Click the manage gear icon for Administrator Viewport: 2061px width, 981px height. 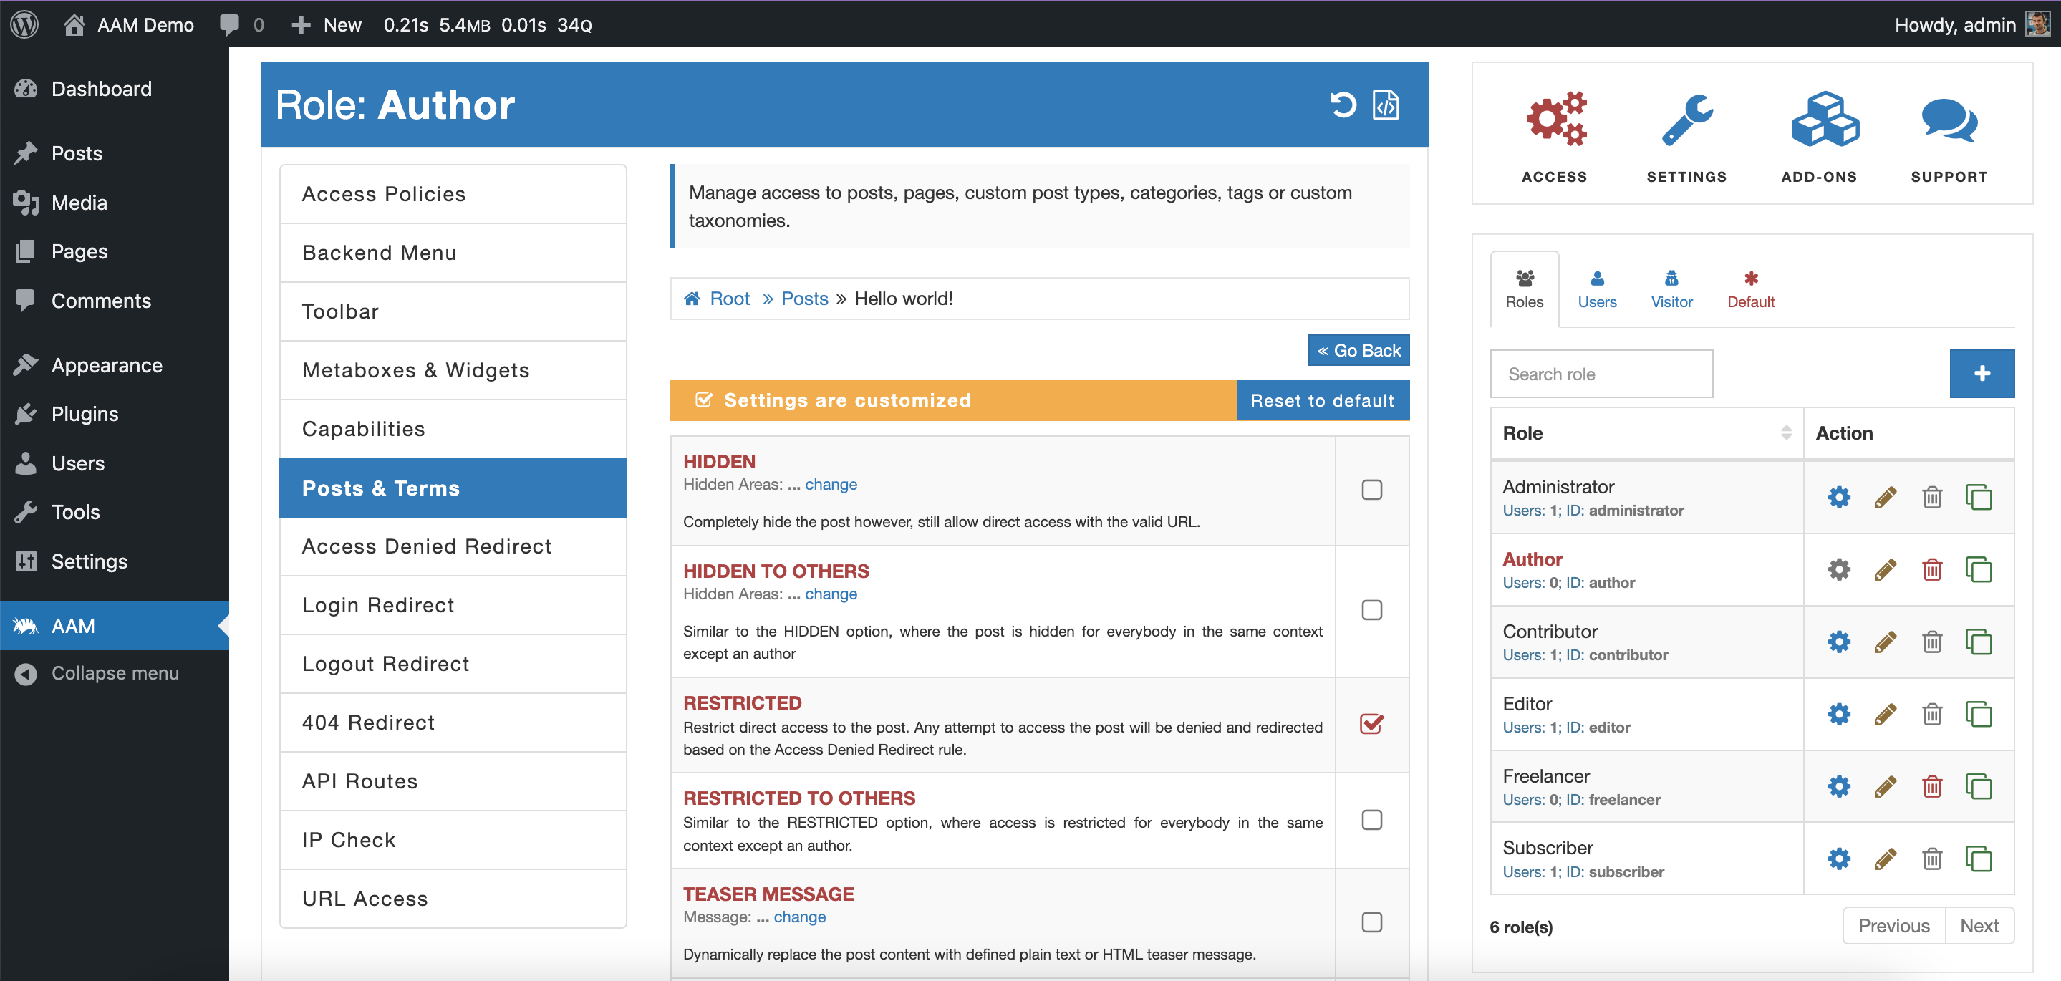[x=1838, y=497]
